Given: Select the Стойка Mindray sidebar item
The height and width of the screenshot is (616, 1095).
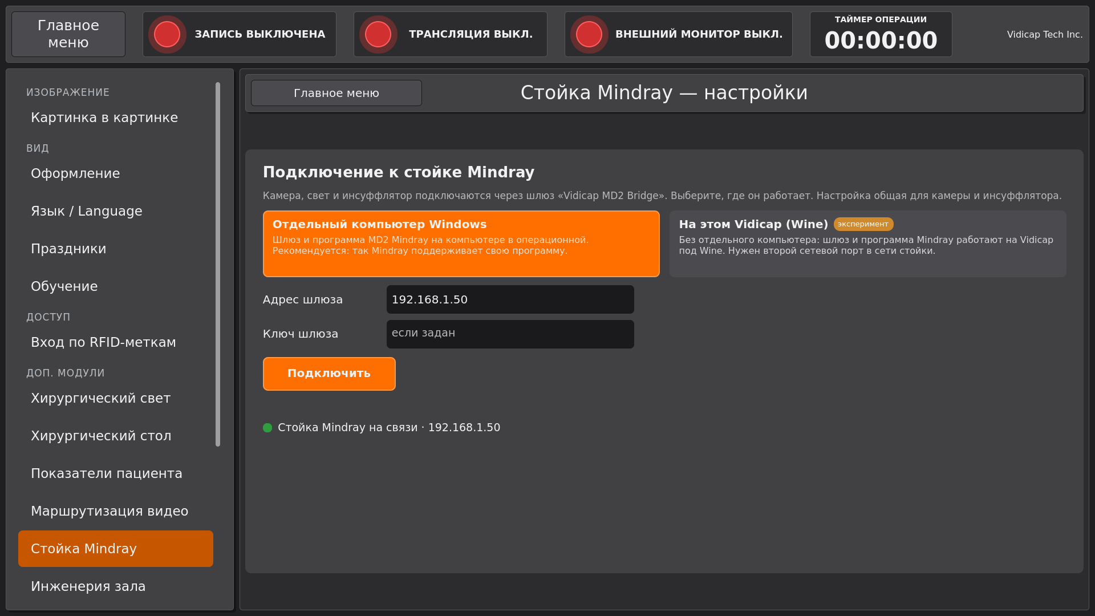Looking at the screenshot, I should pyautogui.click(x=116, y=549).
